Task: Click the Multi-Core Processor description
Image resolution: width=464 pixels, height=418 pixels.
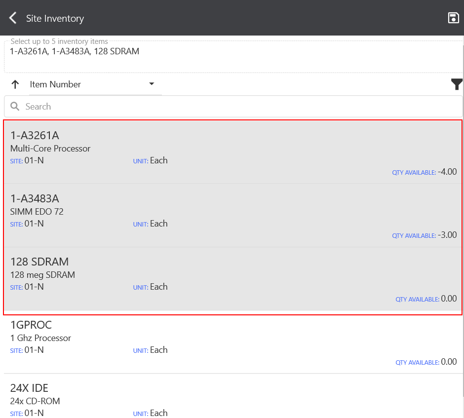Action: pos(50,149)
